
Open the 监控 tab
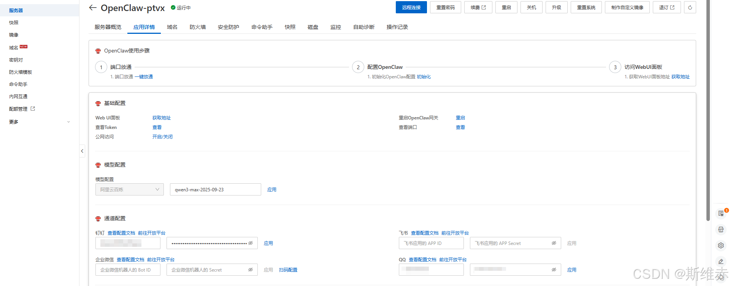(x=336, y=27)
